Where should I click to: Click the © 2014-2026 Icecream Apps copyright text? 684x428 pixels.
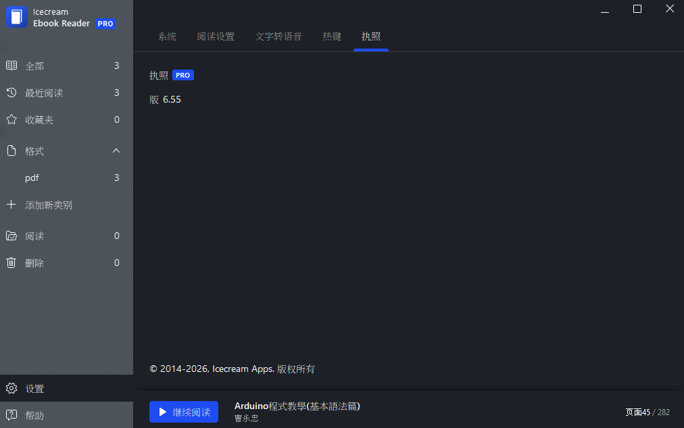click(232, 369)
